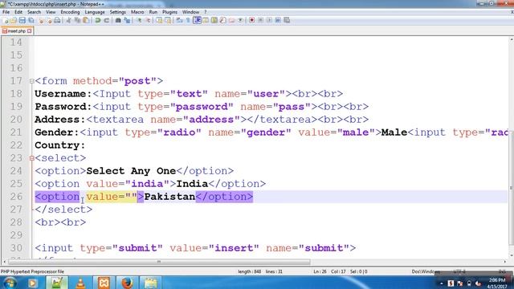Viewport: 514px width, 289px height.
Task: Start macro recording with red button
Action: point(251,20)
